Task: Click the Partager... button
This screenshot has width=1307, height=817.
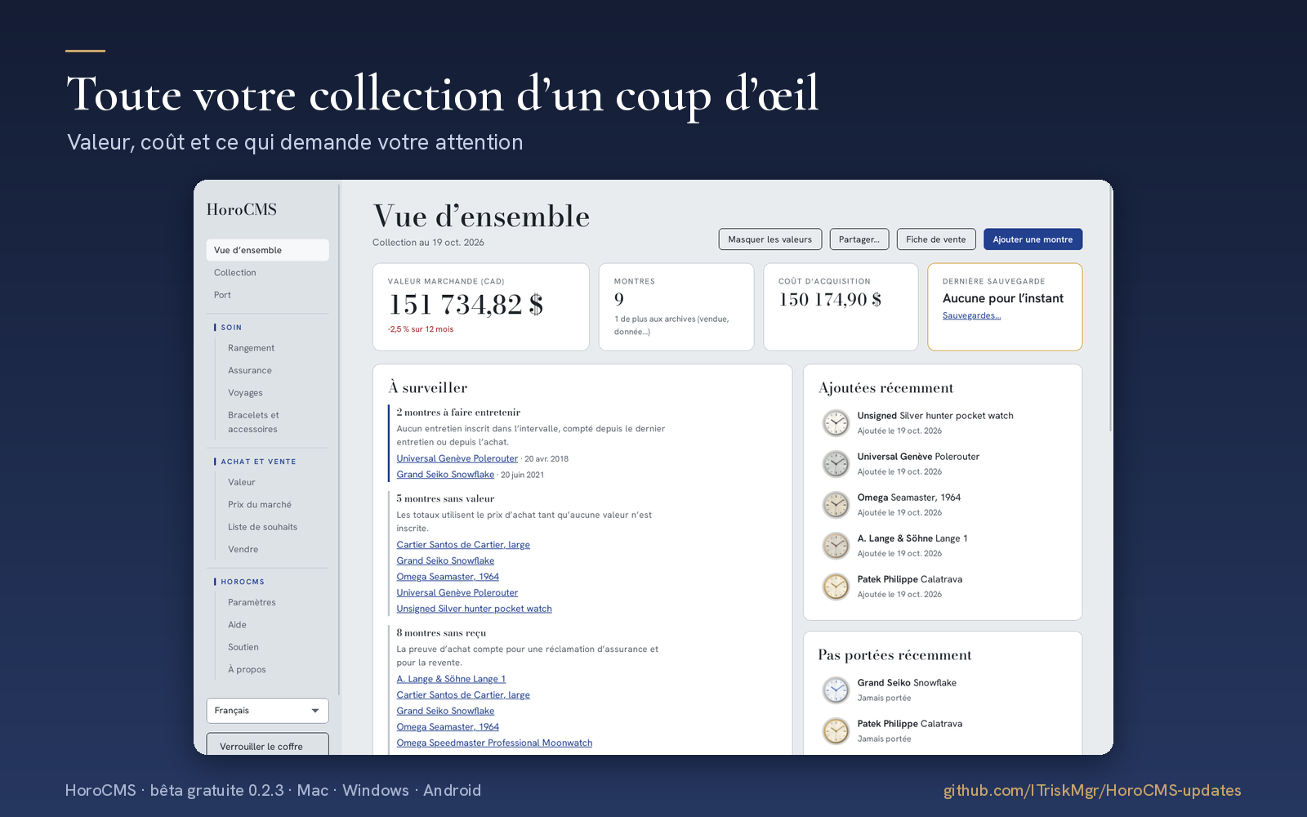Action: [x=859, y=239]
